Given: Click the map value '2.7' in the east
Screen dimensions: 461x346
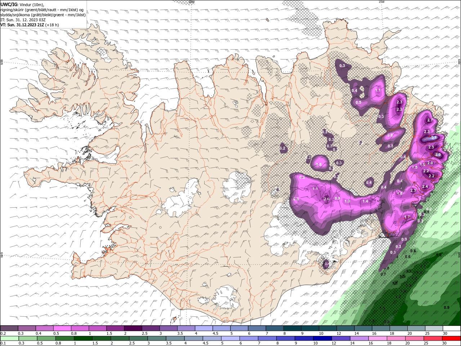Looking at the screenshot, I should coord(429,120).
